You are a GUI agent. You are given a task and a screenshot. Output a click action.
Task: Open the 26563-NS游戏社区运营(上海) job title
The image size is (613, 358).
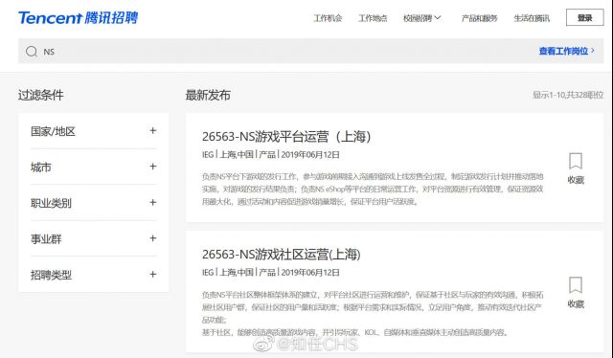(281, 254)
